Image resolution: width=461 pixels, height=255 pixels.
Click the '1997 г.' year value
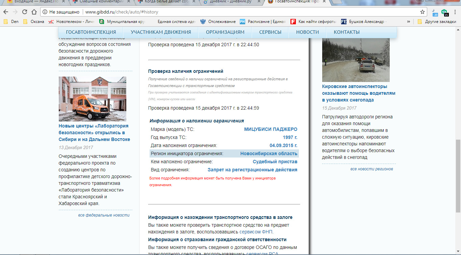click(x=290, y=138)
